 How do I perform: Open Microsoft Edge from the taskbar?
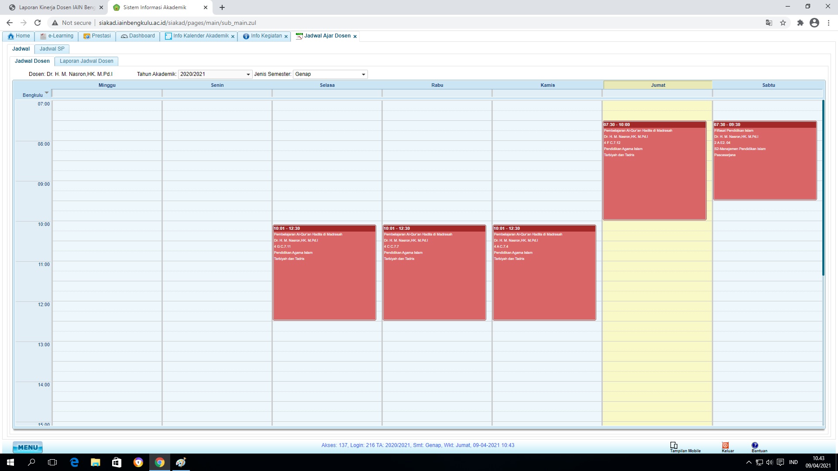point(74,462)
